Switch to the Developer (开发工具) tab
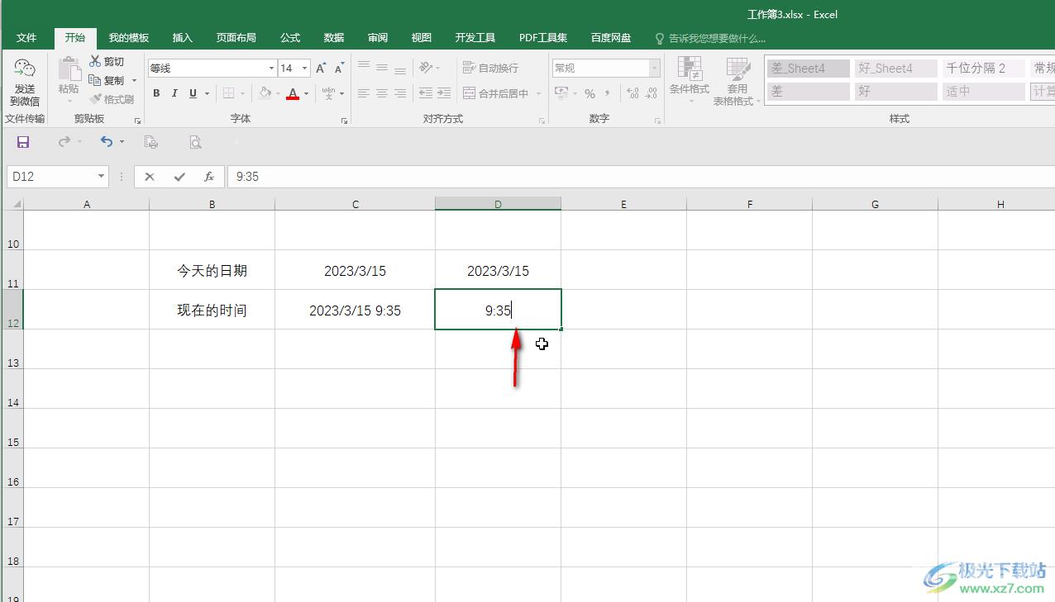 tap(475, 38)
